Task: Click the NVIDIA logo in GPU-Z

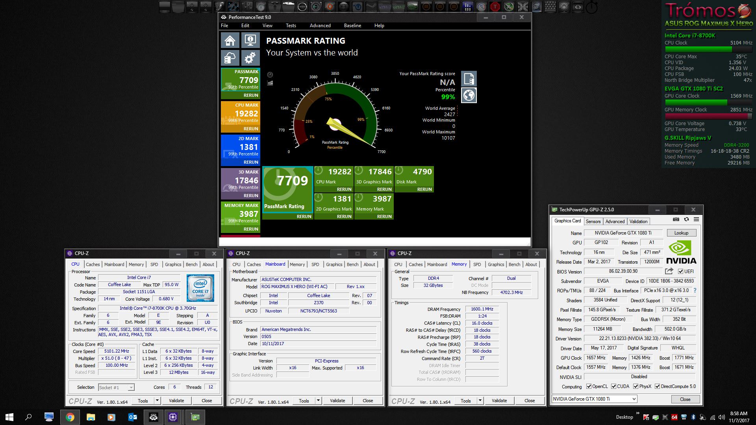Action: pos(681,252)
